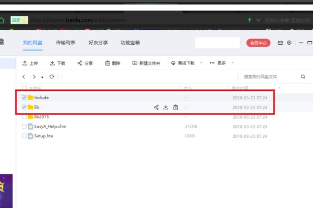The height and width of the screenshot is (208, 313).
Task: Select the Setup.hta file name
Action: pos(43,136)
